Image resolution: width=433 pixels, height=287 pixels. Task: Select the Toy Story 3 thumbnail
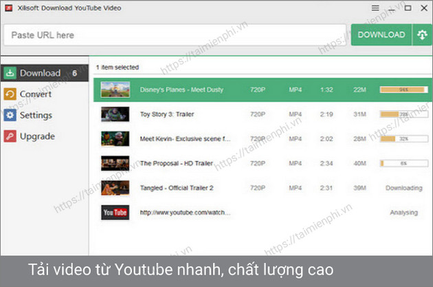tap(115, 114)
